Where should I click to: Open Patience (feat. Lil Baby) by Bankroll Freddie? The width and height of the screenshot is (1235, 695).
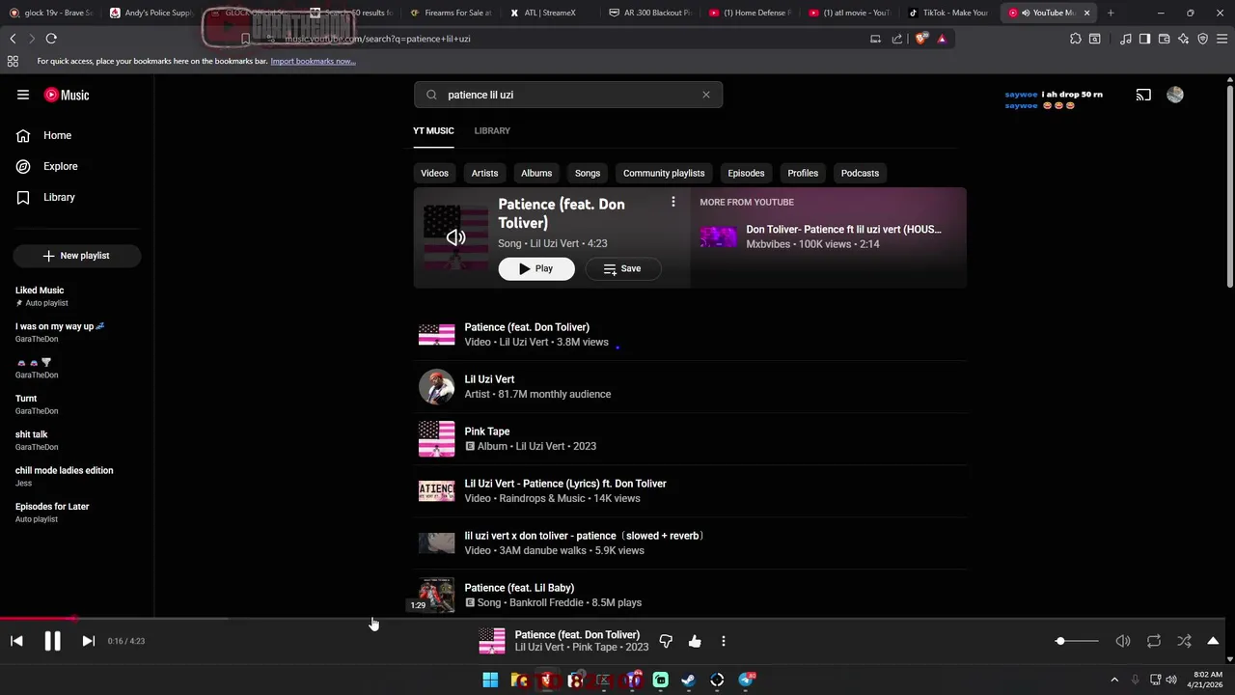pos(690,595)
